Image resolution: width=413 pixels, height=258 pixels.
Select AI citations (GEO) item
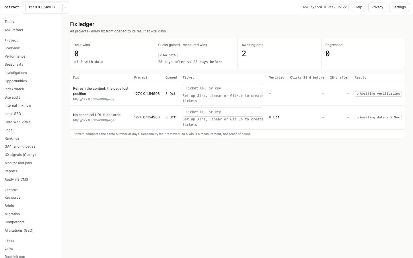point(19,230)
